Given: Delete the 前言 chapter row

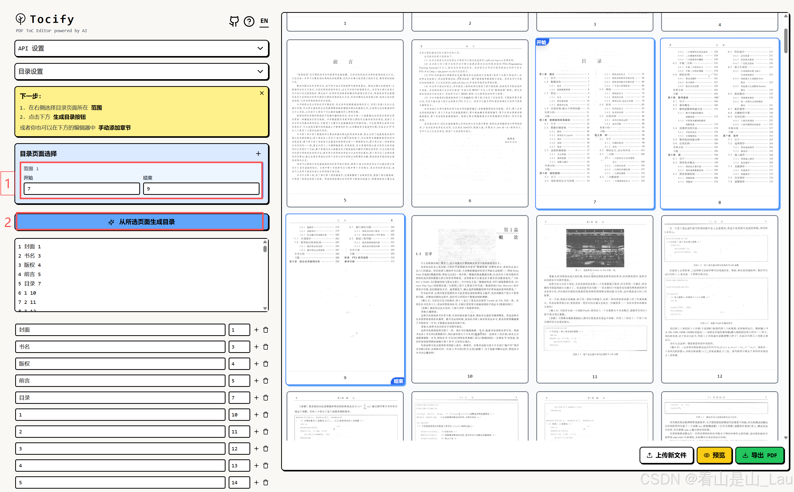Looking at the screenshot, I should point(266,381).
